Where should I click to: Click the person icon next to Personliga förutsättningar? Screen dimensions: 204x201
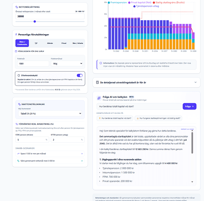click(16, 35)
